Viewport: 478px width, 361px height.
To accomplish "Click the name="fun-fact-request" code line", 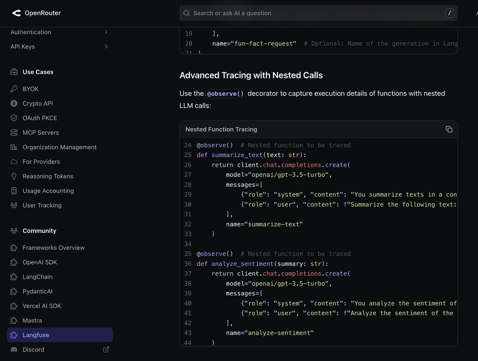I will (x=254, y=44).
